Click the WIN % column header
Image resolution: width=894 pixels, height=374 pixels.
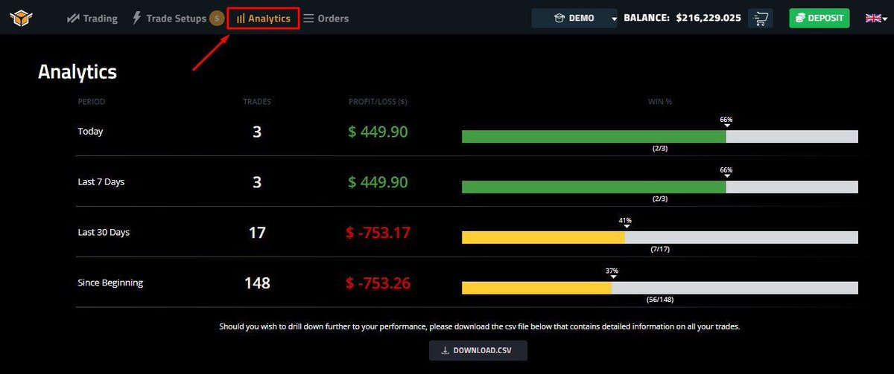660,101
